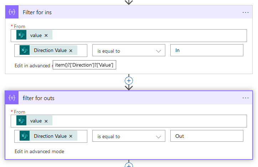
Task: Collapse the Filter for ins title bar
Action: 125,12
